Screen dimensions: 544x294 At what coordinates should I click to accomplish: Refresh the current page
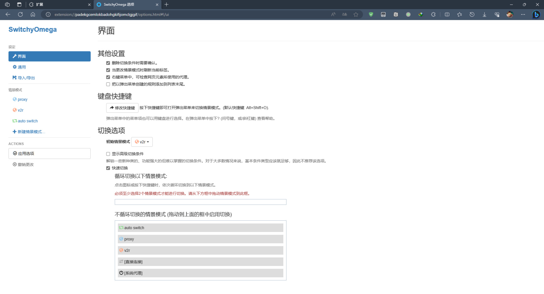20,14
